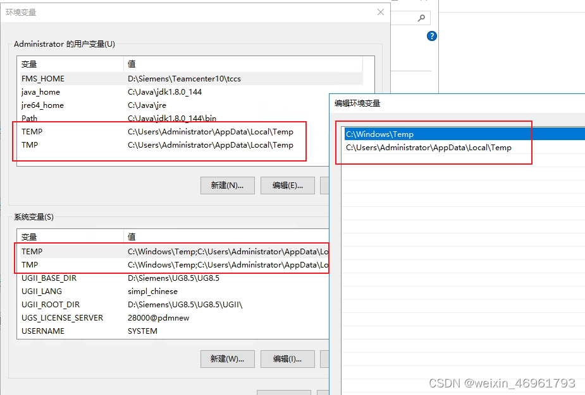Select the jre64_home user variable
The image size is (585, 395).
point(42,105)
